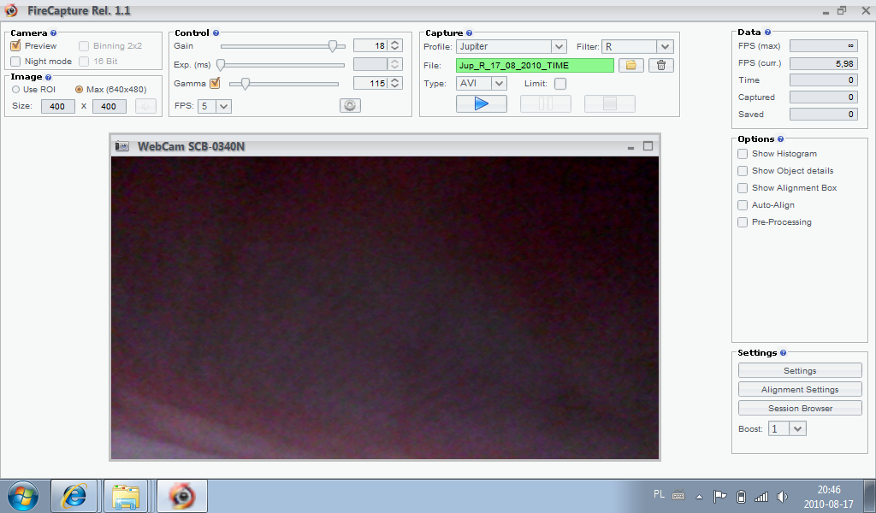Enable the capture Limit checkbox
This screenshot has height=513, width=876.
pos(560,84)
